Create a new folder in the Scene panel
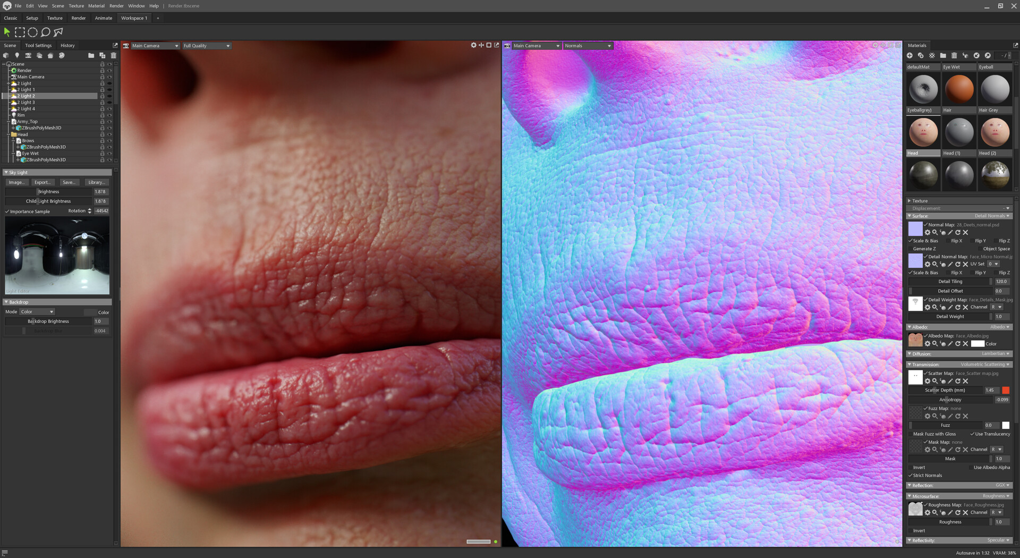 pyautogui.click(x=90, y=55)
